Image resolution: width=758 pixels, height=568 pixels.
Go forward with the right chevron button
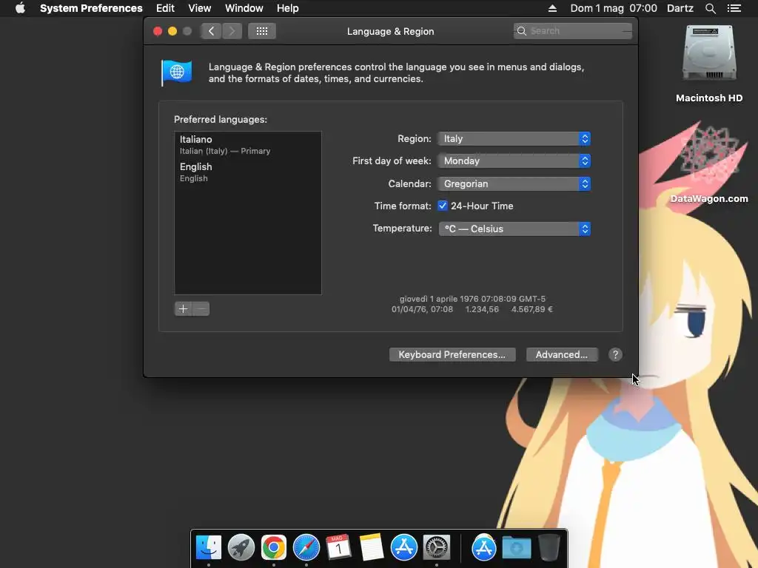tap(232, 31)
